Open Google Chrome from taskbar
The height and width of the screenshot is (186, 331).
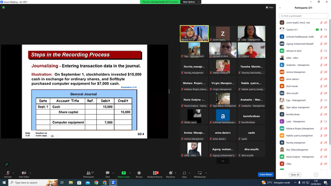point(96,182)
